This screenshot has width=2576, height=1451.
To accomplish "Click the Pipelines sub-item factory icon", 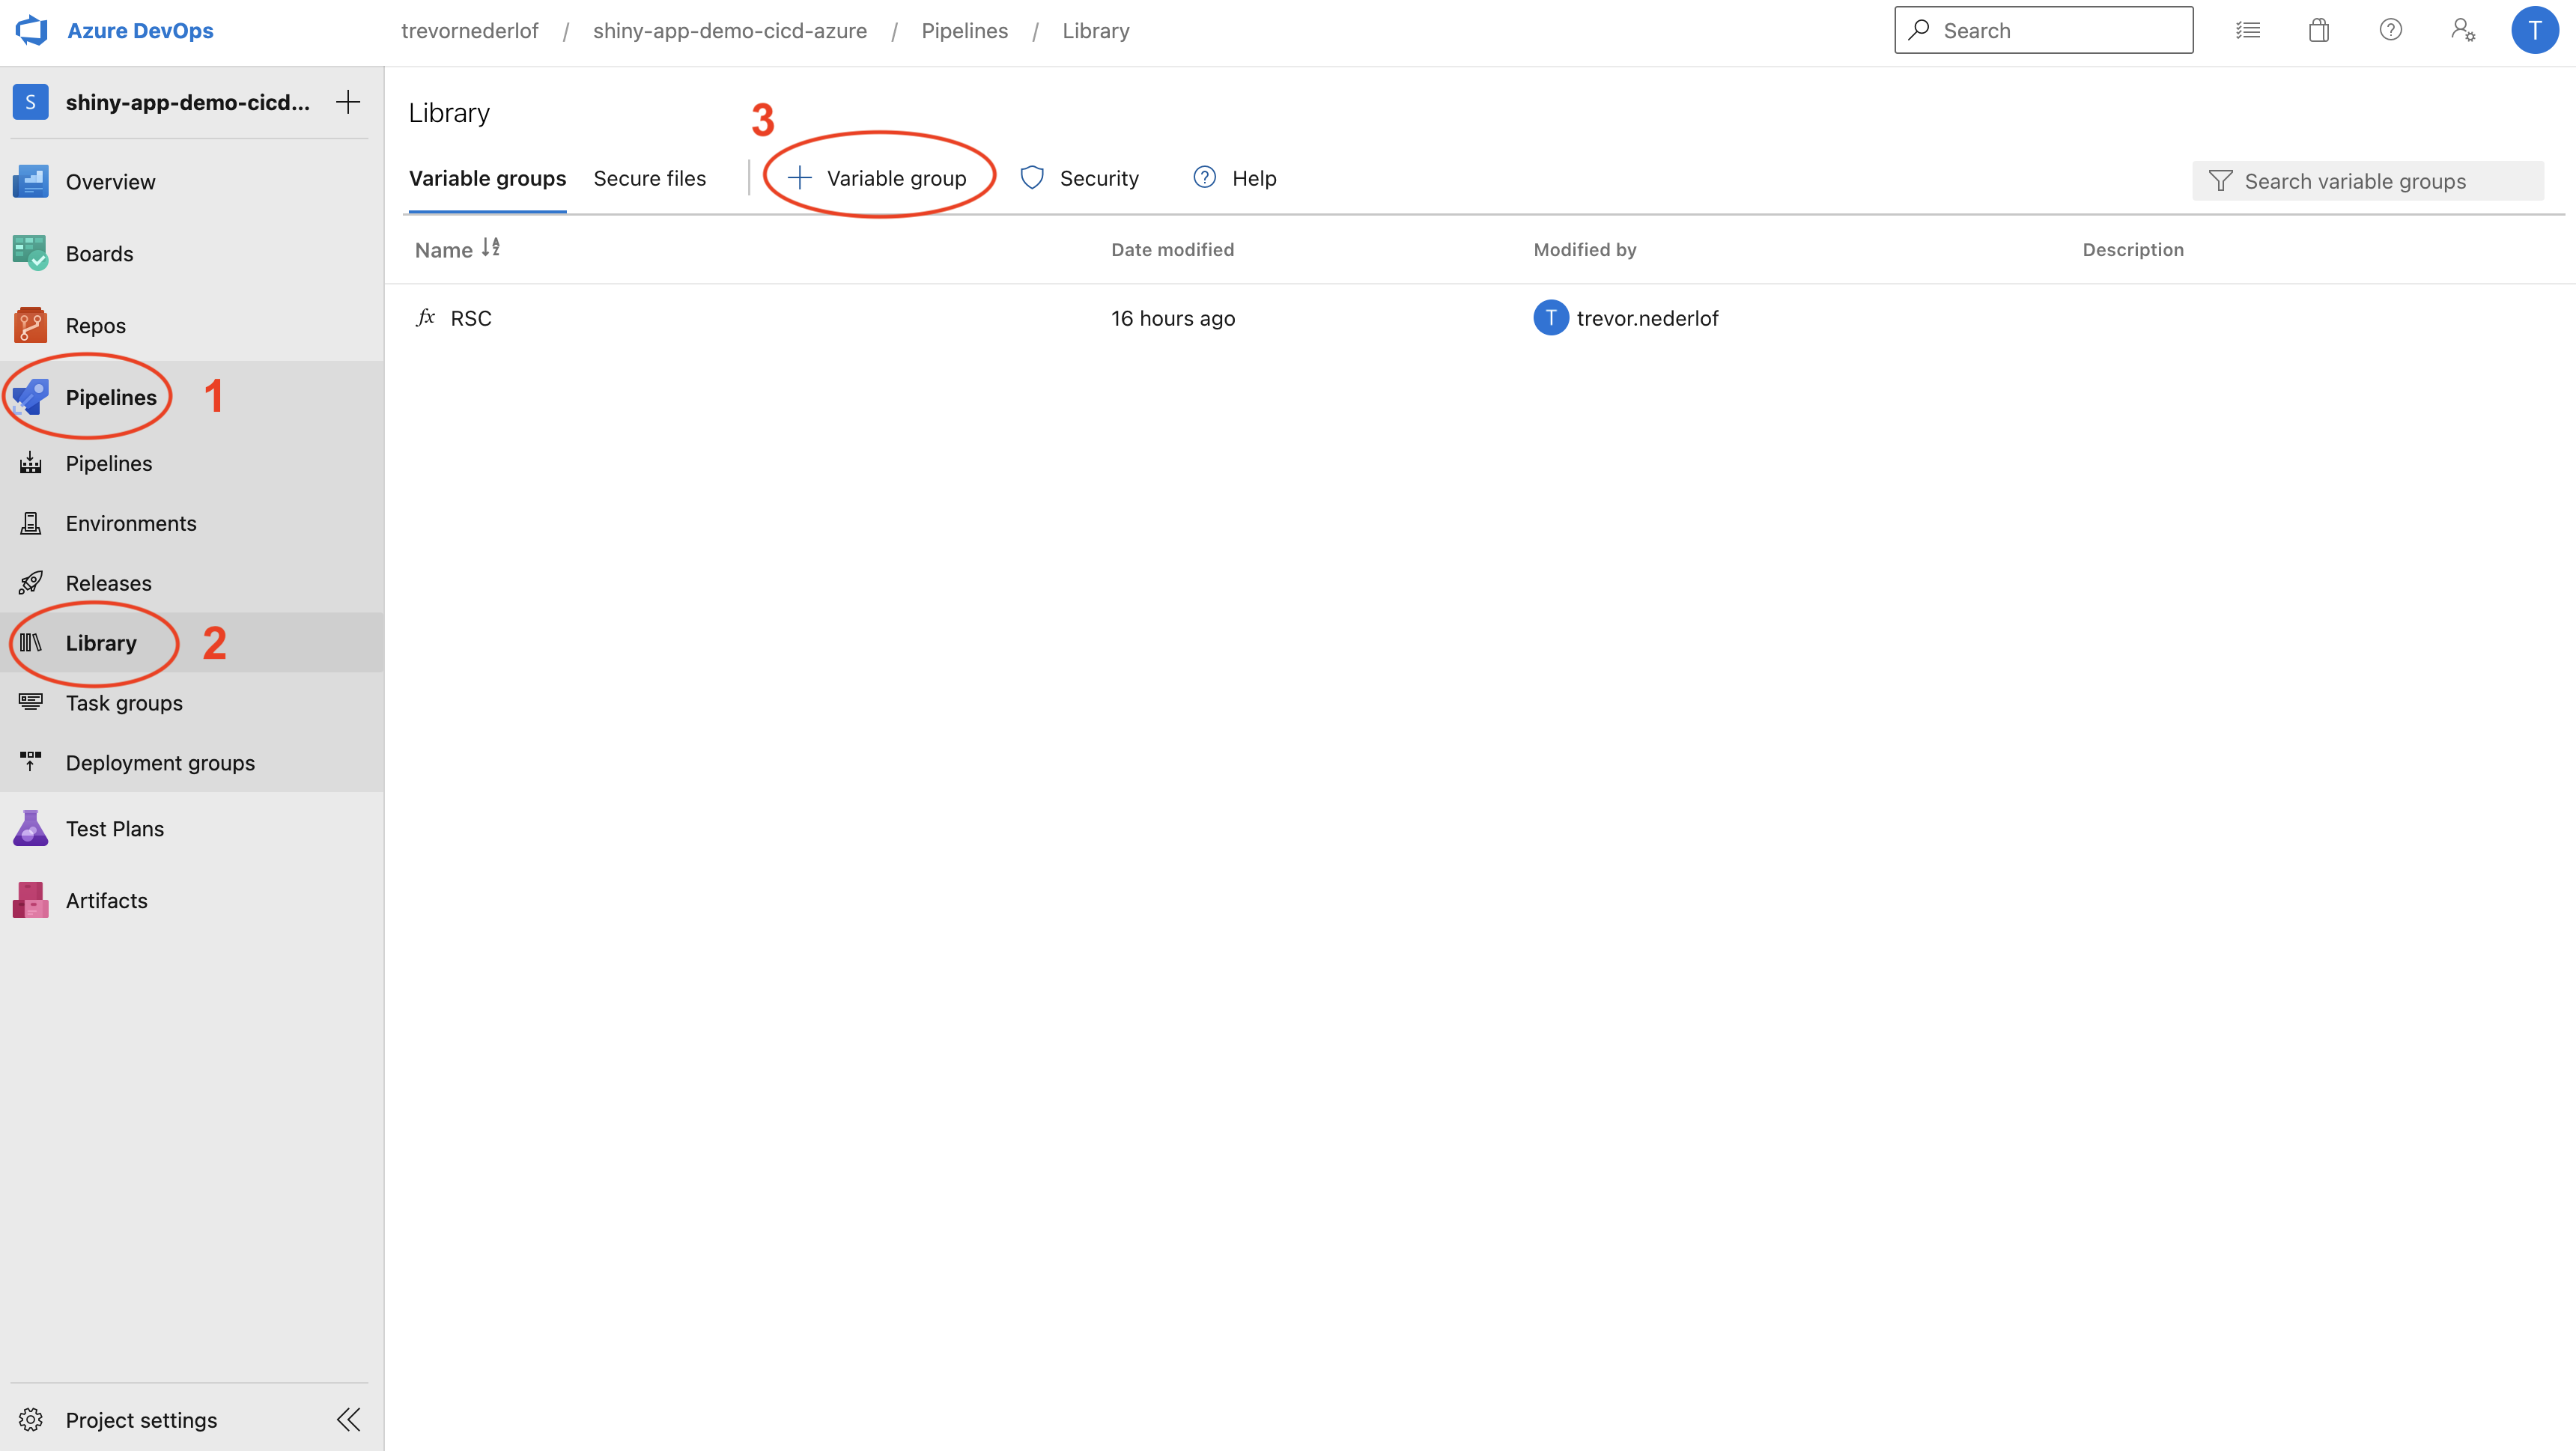I will 30,463.
